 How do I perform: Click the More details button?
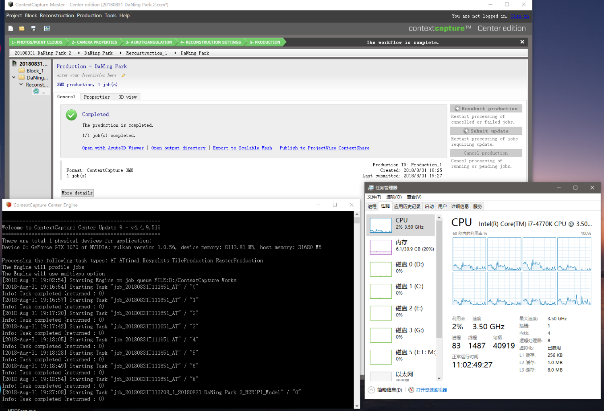pos(77,193)
